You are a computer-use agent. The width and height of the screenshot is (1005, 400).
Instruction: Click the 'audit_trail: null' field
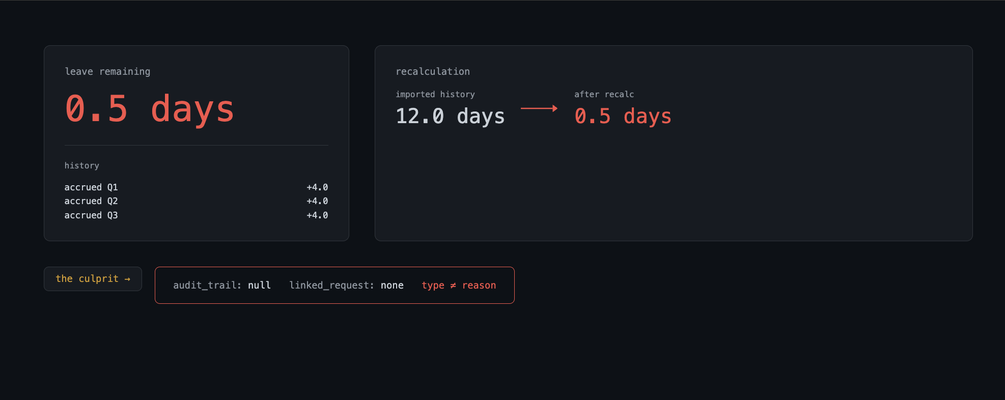coord(222,285)
